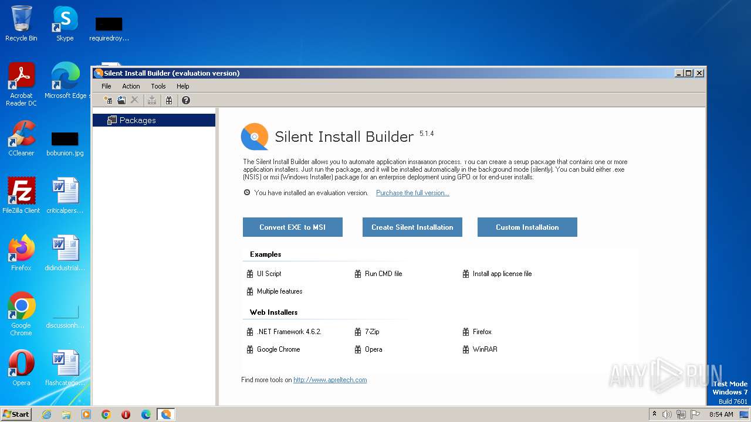Click the package icon beside 7-Zip
The image size is (751, 422).
pos(358,332)
